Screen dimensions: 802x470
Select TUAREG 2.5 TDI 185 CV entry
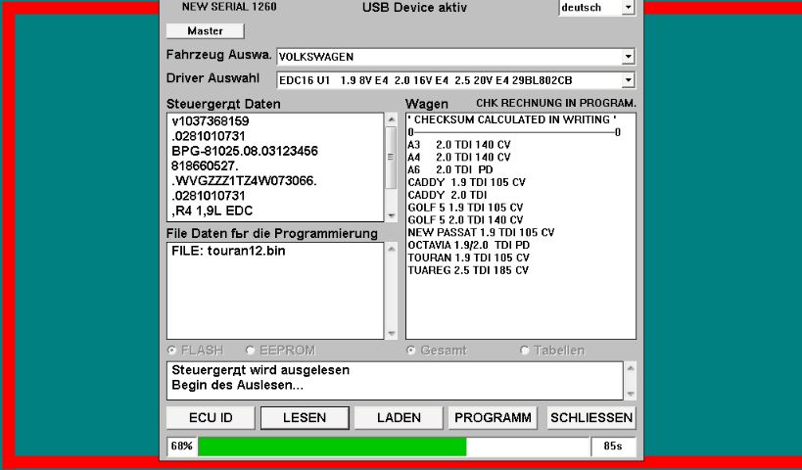(468, 270)
